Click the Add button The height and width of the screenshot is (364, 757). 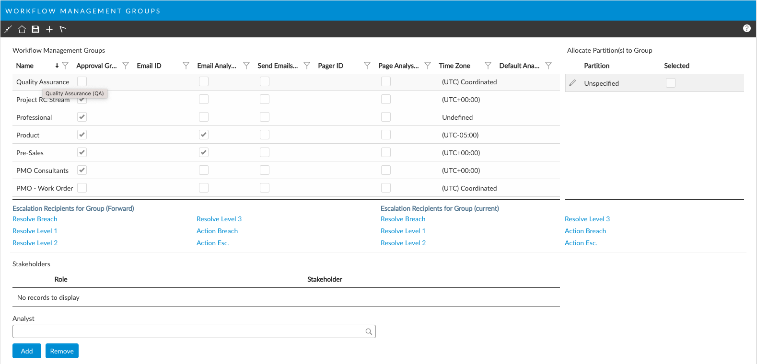27,351
